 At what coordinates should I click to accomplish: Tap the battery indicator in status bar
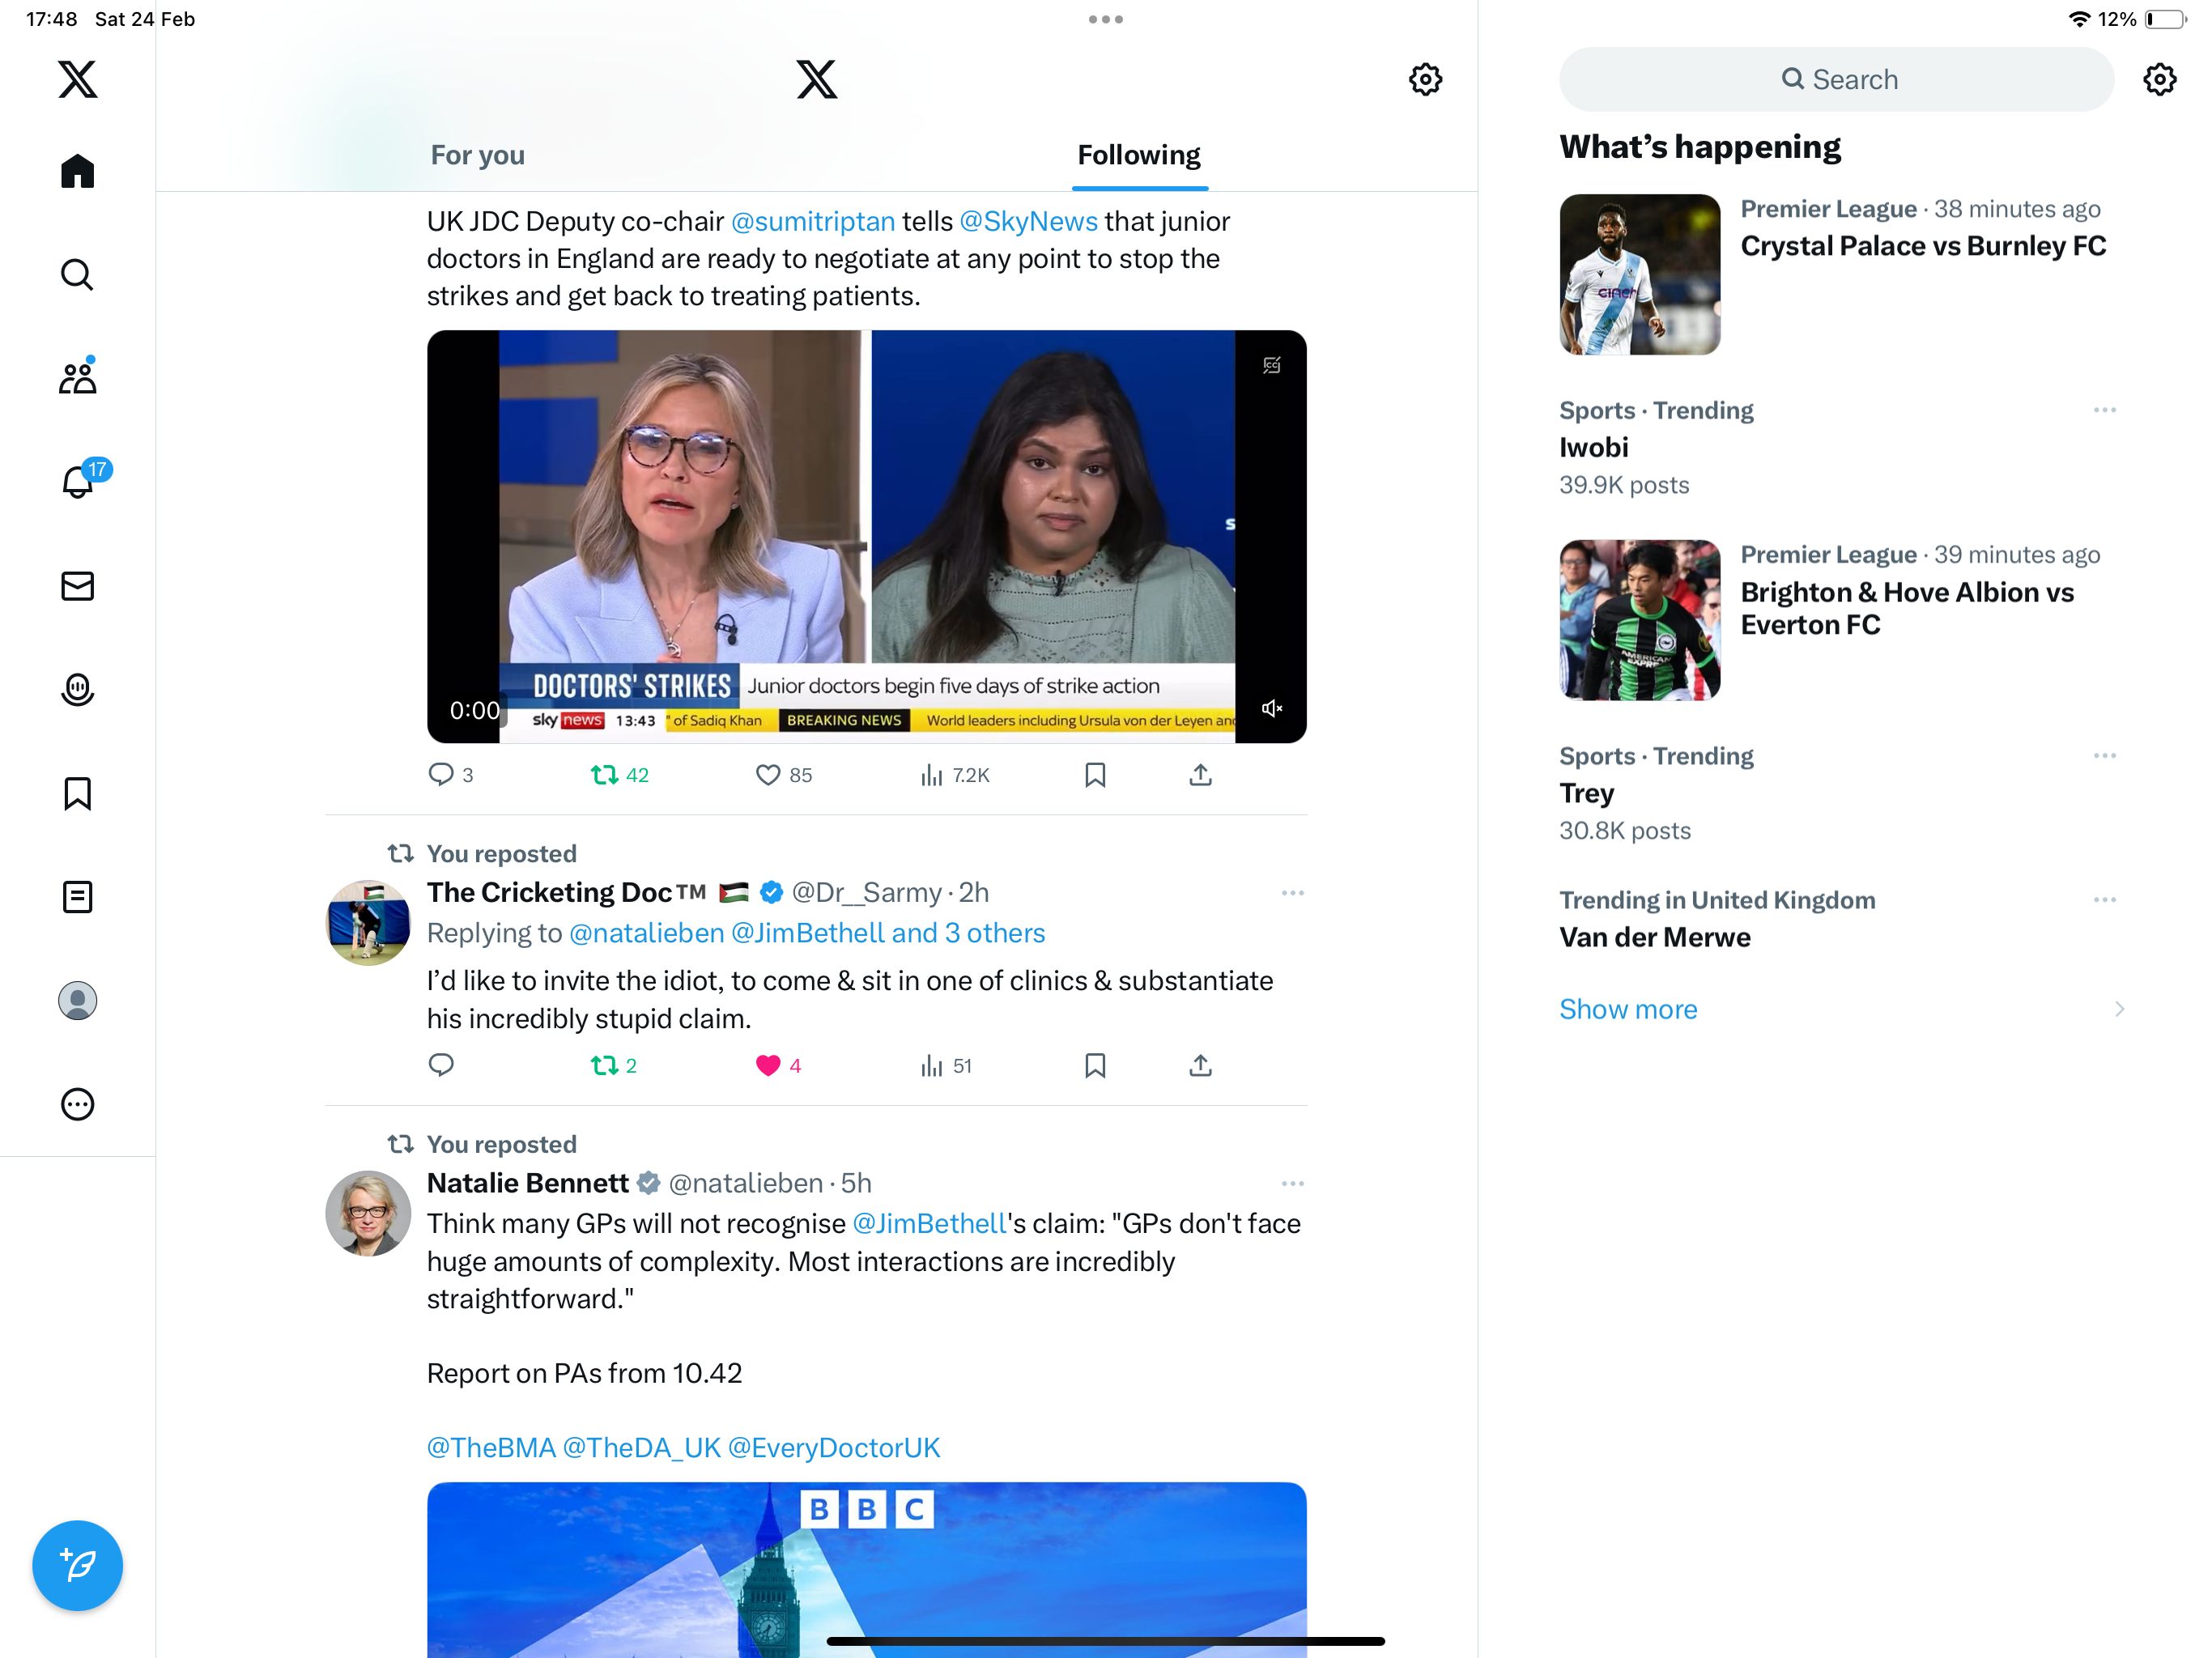click(2165, 19)
